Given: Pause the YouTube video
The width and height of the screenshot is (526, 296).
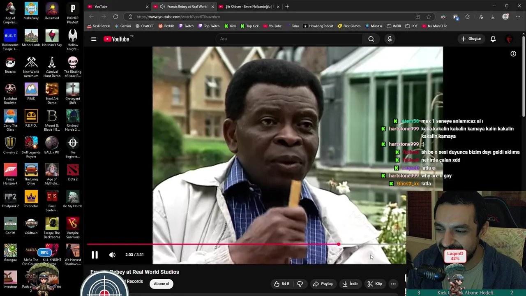Looking at the screenshot, I should (x=95, y=255).
